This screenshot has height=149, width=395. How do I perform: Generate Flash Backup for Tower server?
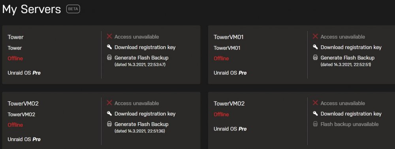click(x=141, y=58)
